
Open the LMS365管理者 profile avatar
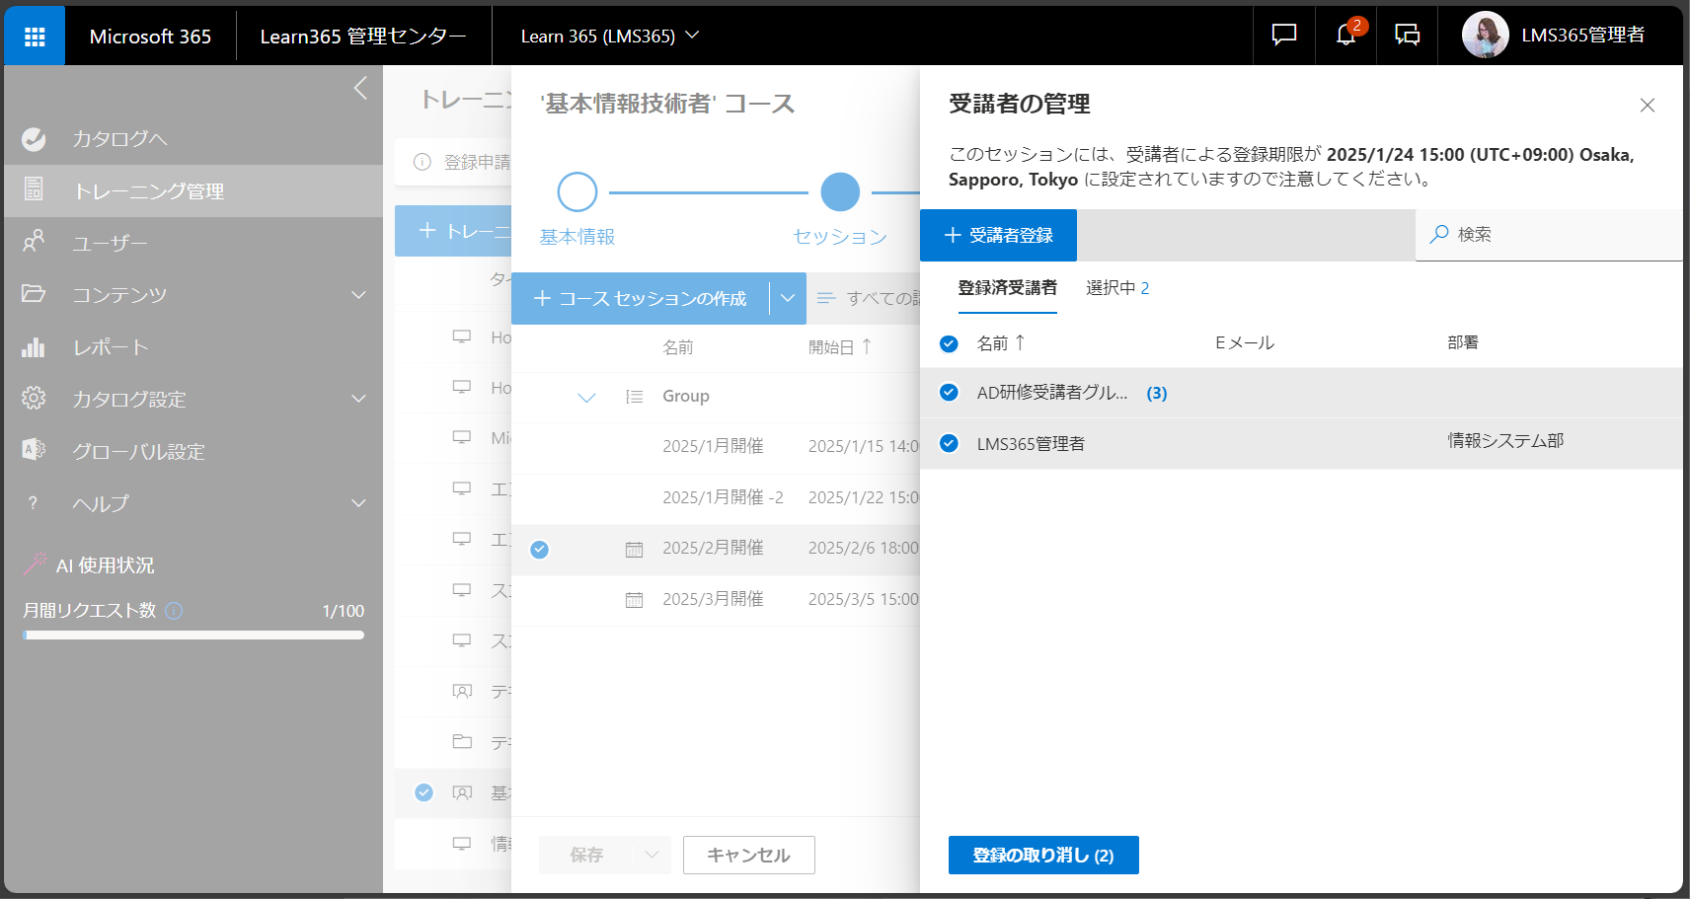click(x=1485, y=36)
